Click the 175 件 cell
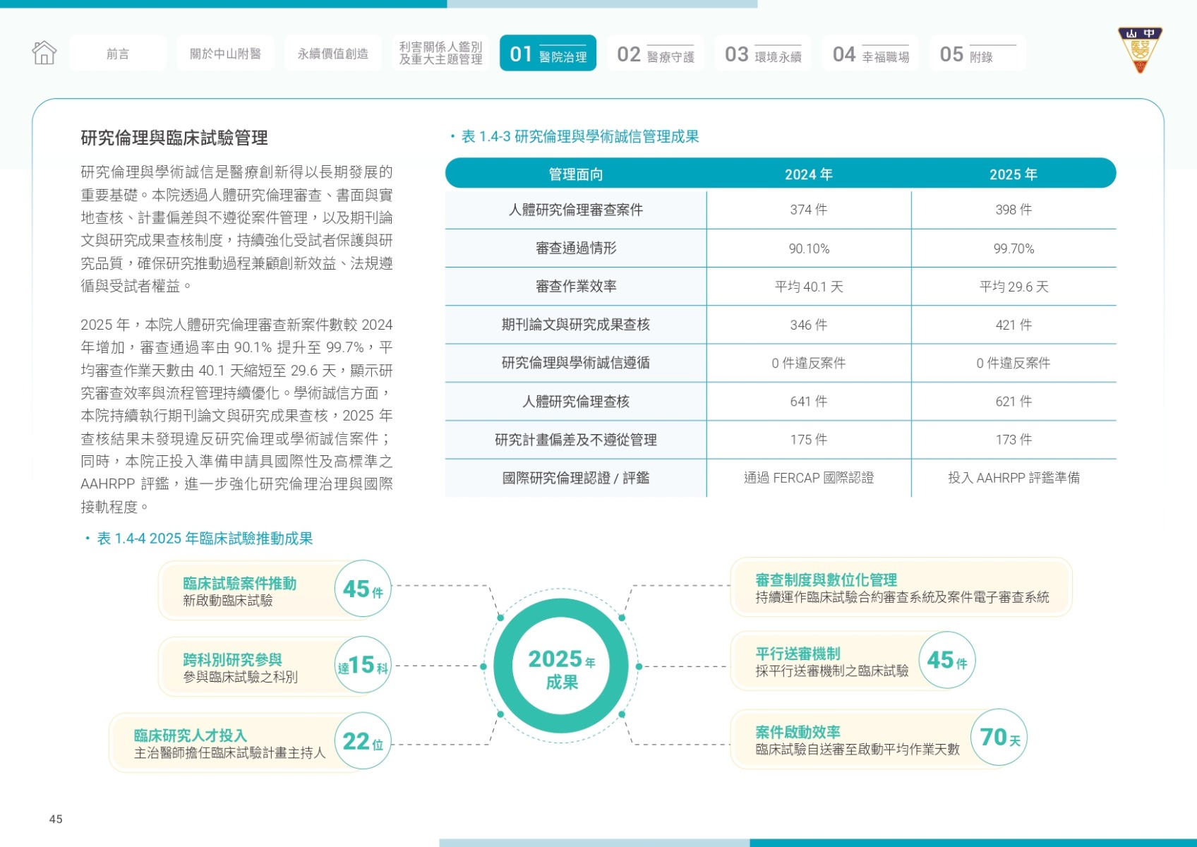 click(809, 439)
